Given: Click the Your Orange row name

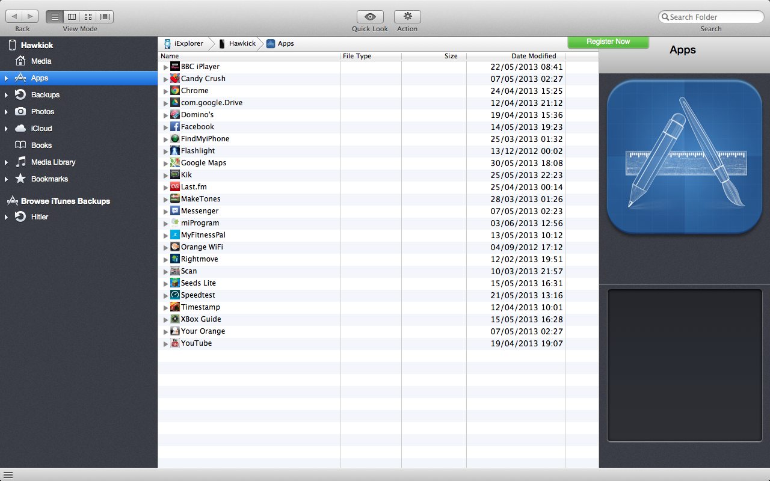Looking at the screenshot, I should coord(203,331).
